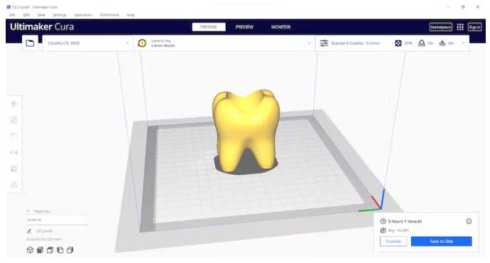Switch to the MONITOR stage tab

pos(281,27)
